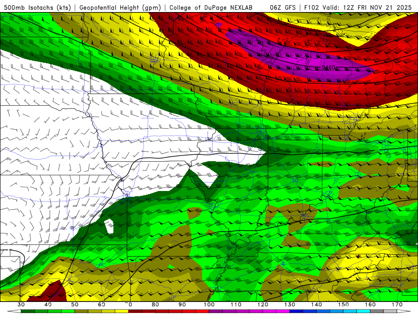418x314 pixels.
Task: Click the '500mb Isotachs (kts)' title text
Action: [37, 7]
